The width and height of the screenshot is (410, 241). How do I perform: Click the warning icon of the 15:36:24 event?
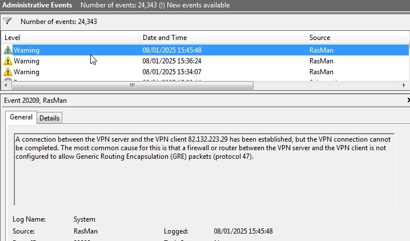pyautogui.click(x=7, y=61)
